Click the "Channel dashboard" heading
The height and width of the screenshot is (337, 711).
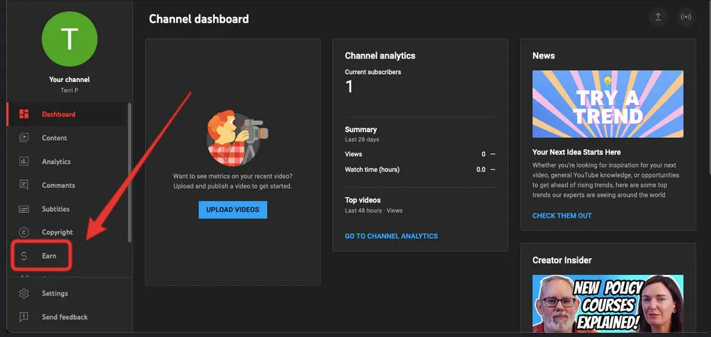tap(198, 19)
